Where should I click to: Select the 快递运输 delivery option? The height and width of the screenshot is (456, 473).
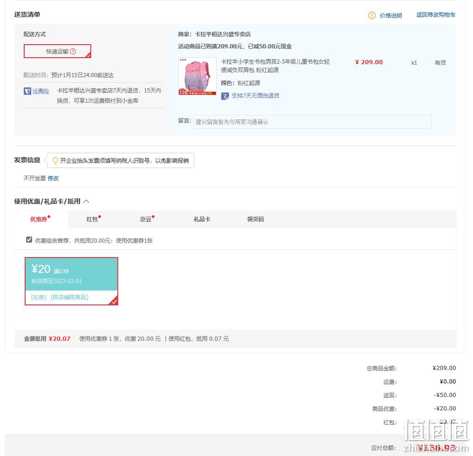(57, 51)
